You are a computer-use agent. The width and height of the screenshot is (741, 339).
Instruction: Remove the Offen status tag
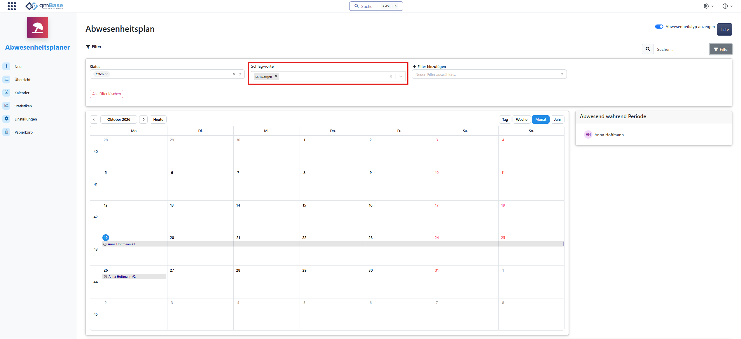pos(106,74)
